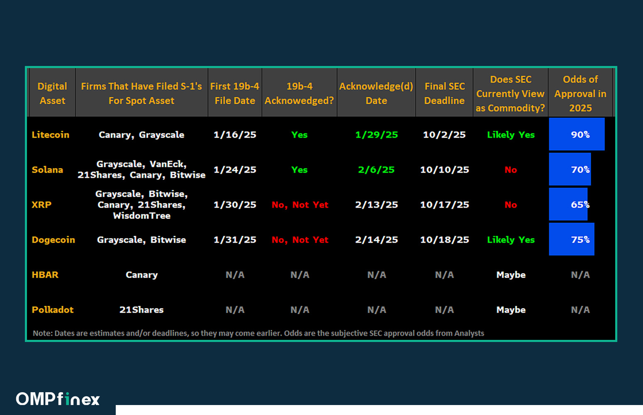Select acknowledged date 2/14/25
Viewport: 643px width, 415px height.
[377, 240]
